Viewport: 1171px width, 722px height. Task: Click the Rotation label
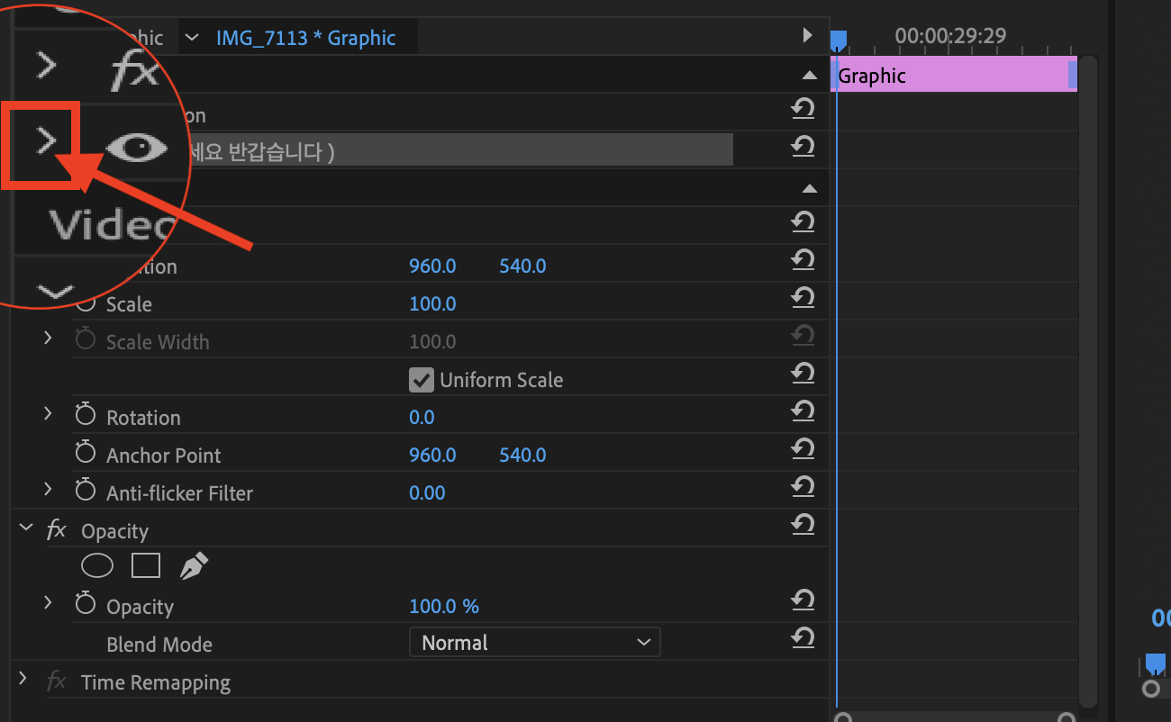(143, 418)
